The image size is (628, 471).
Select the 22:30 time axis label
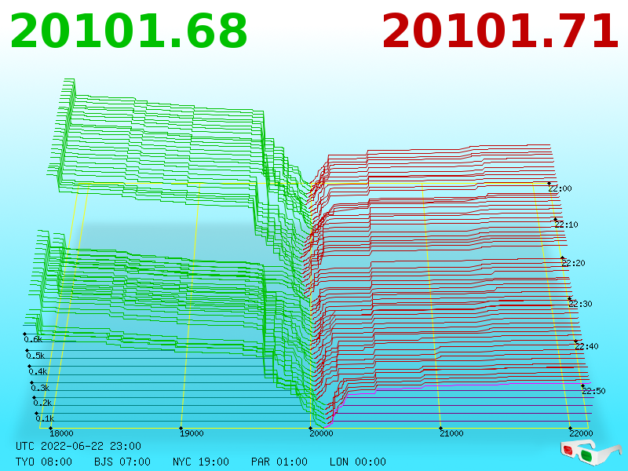580,304
